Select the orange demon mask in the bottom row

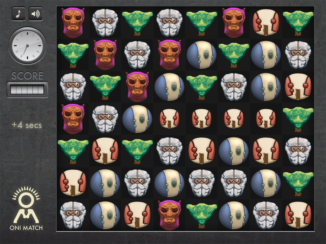pos(169,215)
